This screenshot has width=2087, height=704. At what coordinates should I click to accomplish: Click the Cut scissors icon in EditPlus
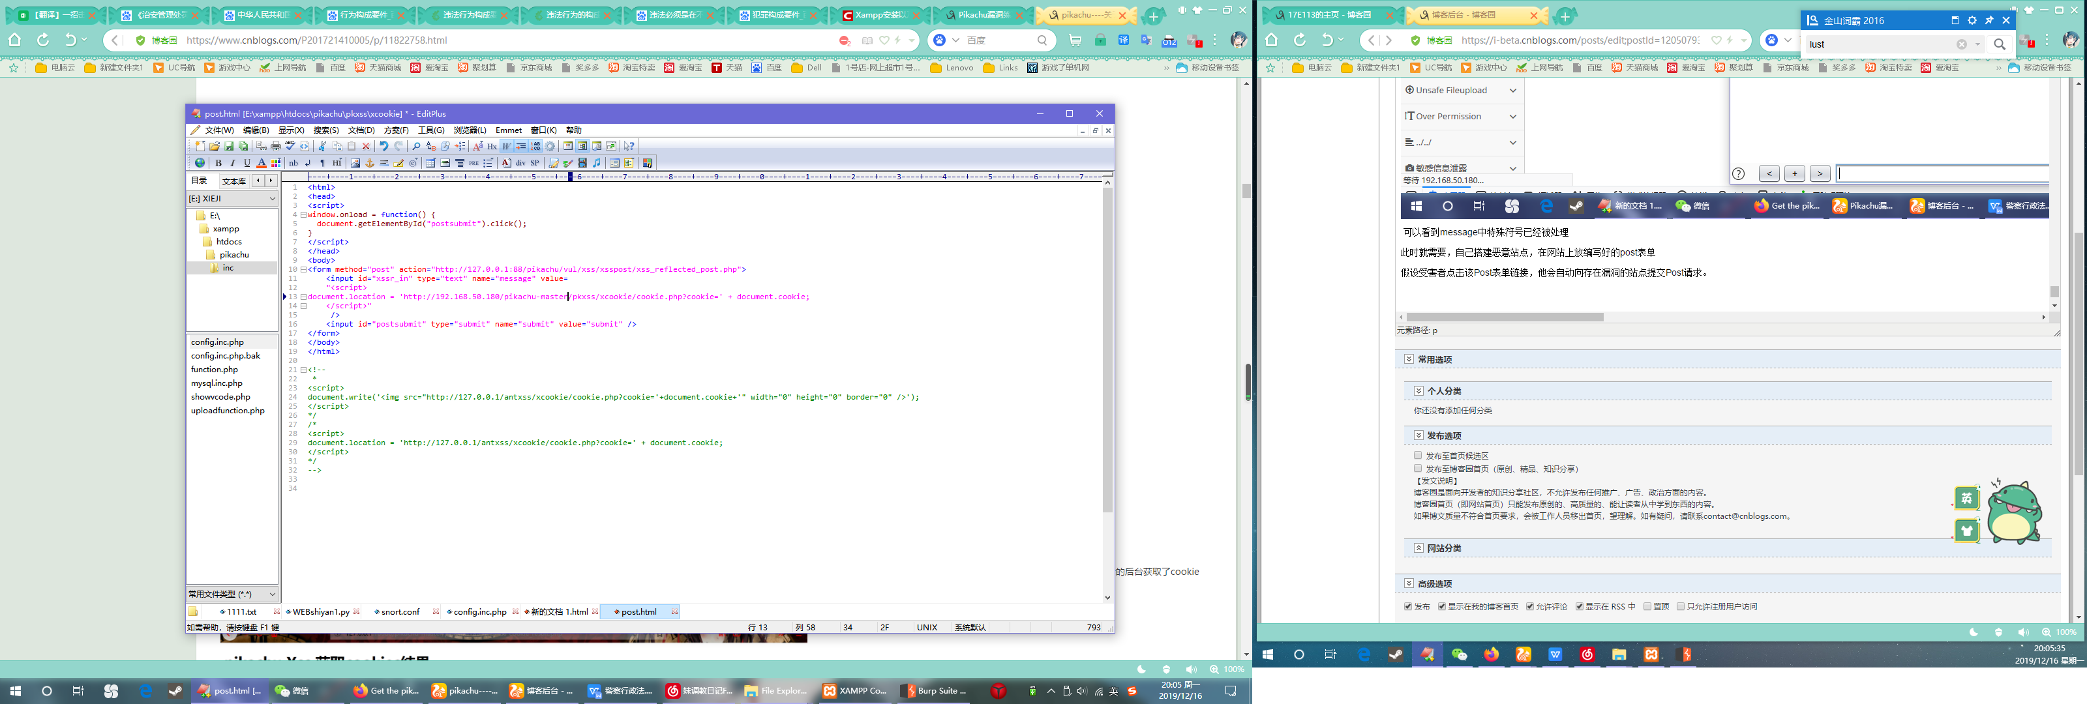click(x=322, y=147)
